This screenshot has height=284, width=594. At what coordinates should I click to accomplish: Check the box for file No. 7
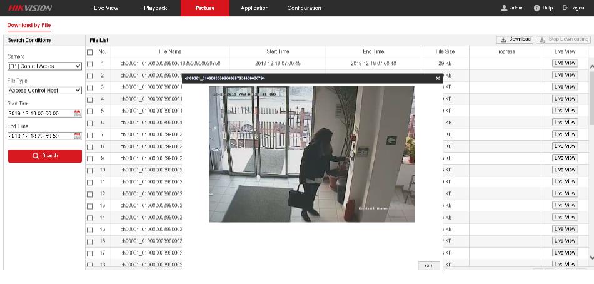[90, 134]
